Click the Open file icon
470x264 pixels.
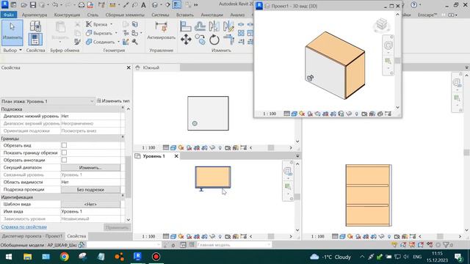click(24, 5)
